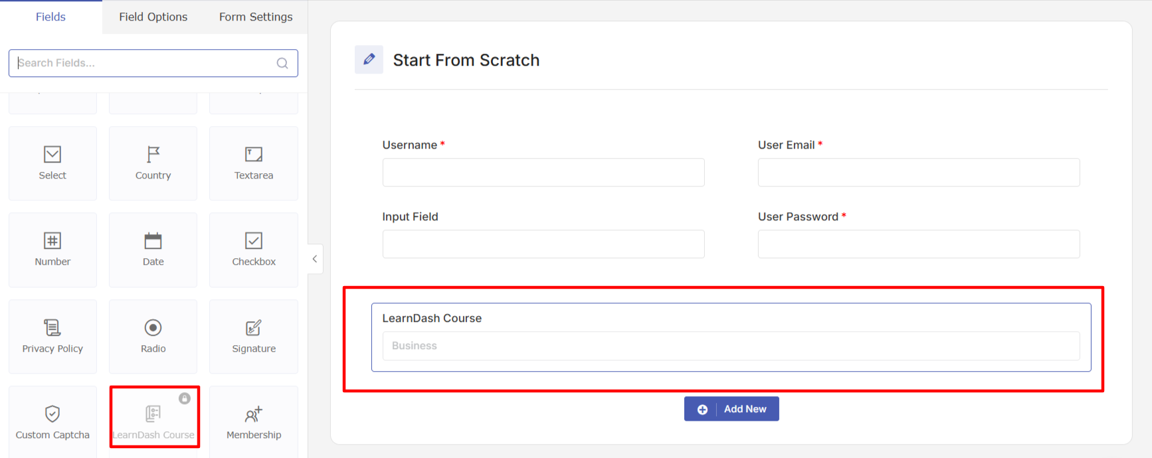1152x458 pixels.
Task: Open the LearnDash Course dropdown showing Business
Action: click(x=731, y=346)
